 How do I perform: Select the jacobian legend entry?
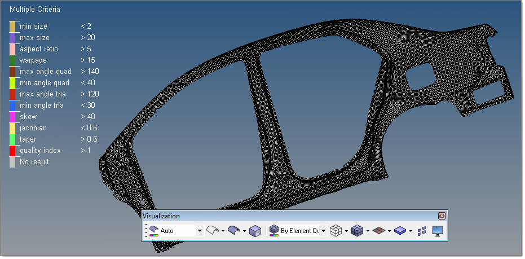click(x=33, y=128)
